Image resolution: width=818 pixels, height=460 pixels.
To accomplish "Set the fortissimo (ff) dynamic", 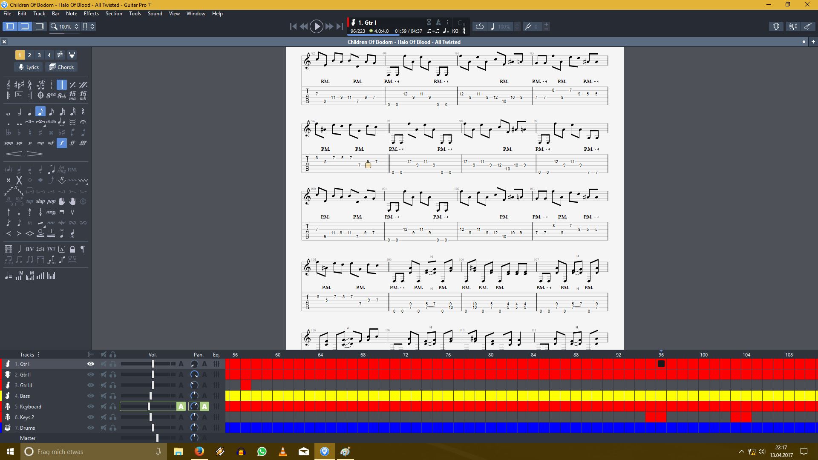I will click(72, 143).
